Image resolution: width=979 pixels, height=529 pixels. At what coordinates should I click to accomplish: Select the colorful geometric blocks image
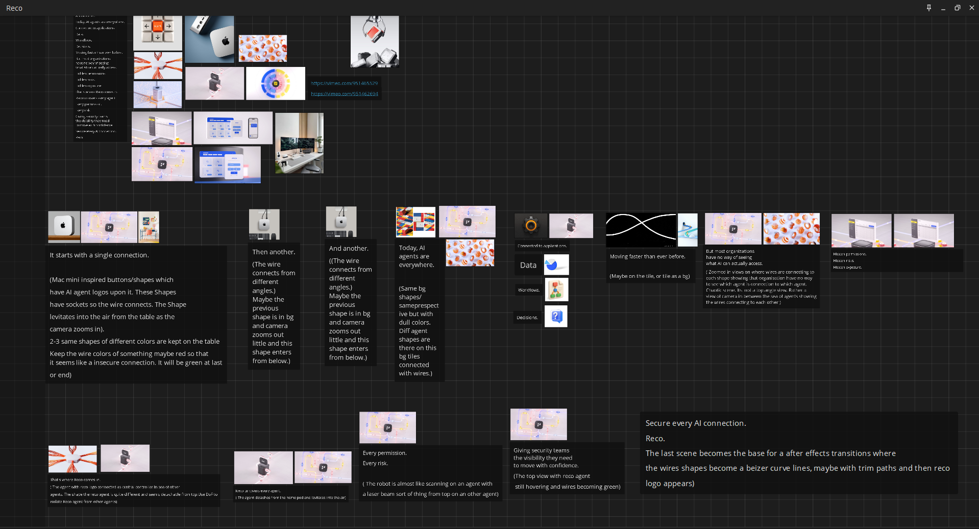415,222
